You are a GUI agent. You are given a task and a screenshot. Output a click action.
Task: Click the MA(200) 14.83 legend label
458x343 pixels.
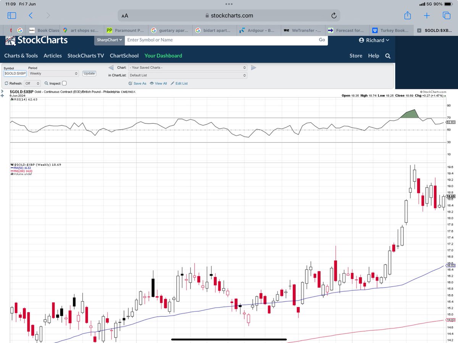click(21, 171)
